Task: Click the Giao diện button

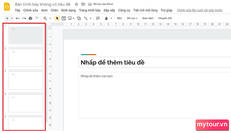Action: coord(148,18)
